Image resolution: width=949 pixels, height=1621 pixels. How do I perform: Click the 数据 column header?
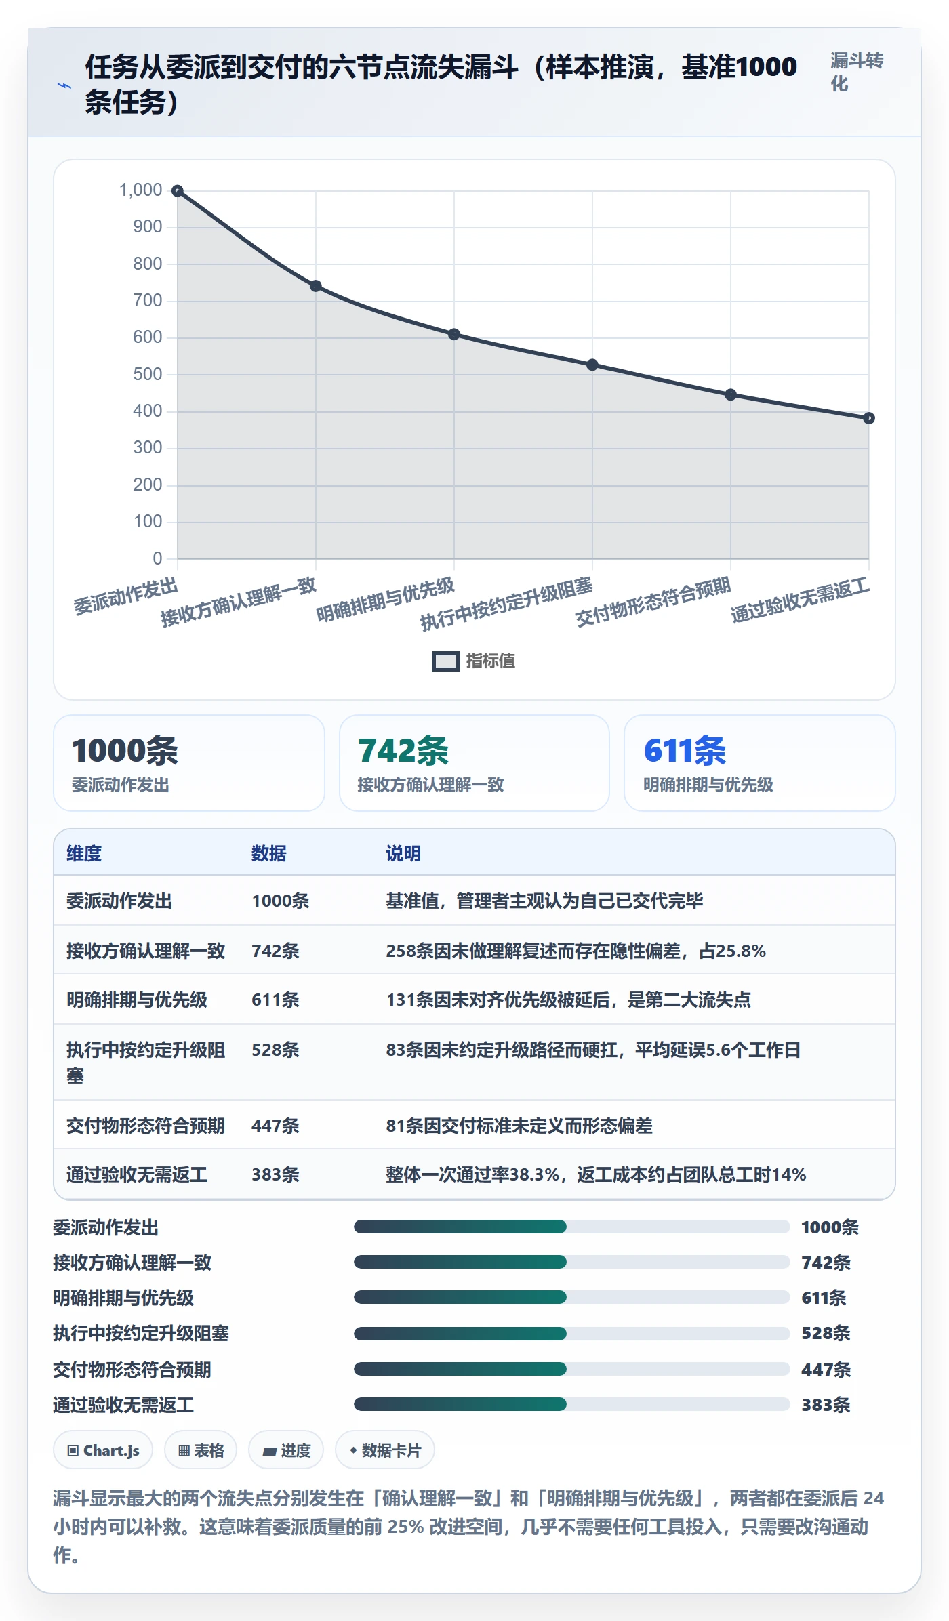pyautogui.click(x=269, y=853)
